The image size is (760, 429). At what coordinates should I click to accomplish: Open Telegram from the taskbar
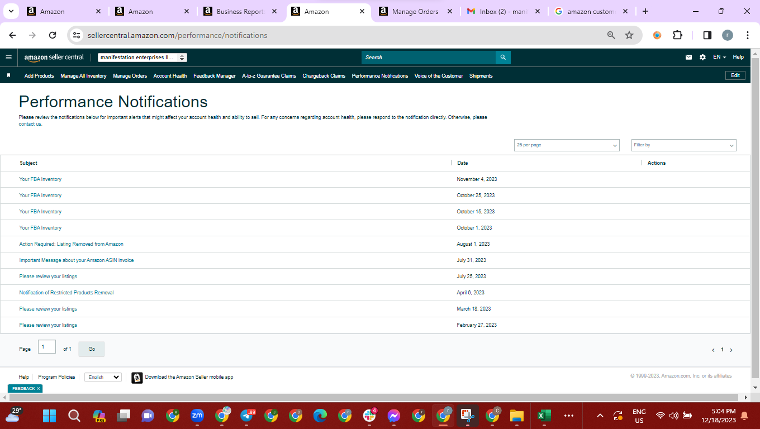point(246,416)
